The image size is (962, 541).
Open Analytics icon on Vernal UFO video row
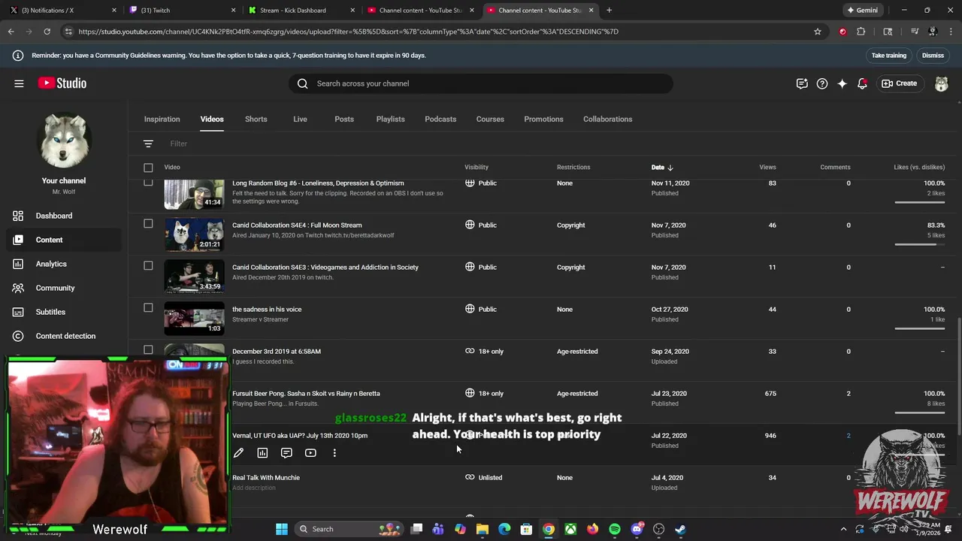(262, 453)
